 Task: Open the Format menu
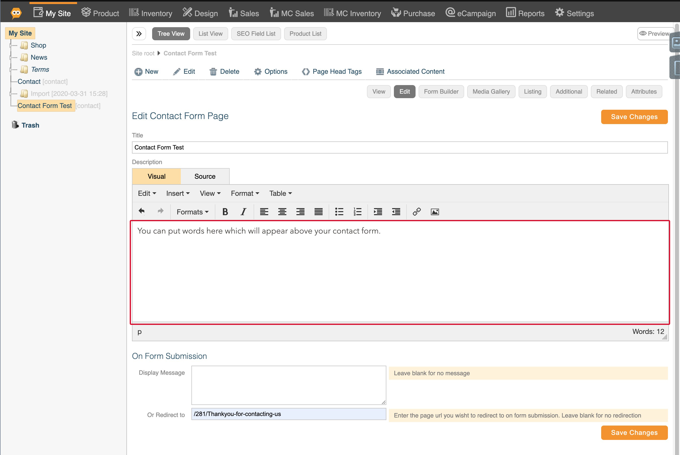[x=245, y=194]
